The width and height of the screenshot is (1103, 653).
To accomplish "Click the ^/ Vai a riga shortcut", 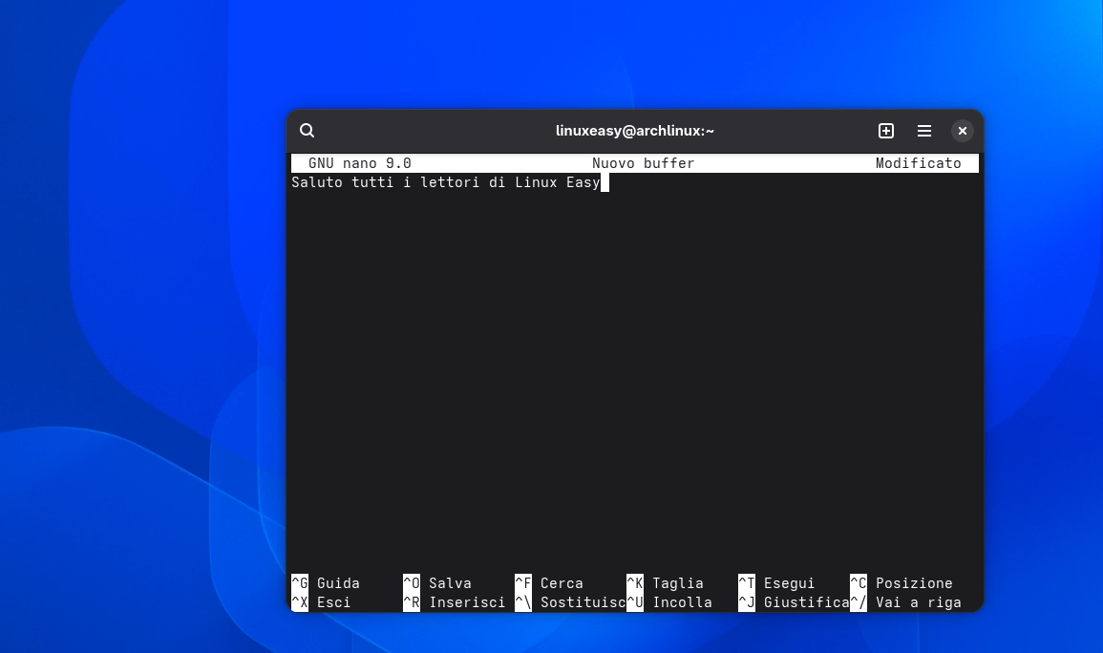I will [906, 602].
